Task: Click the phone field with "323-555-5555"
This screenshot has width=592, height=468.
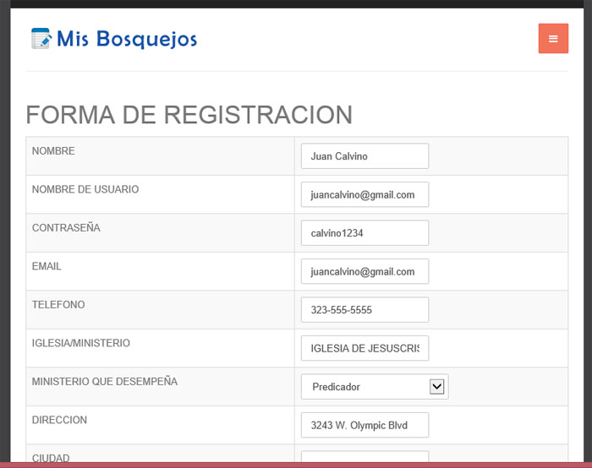Action: [x=365, y=310]
